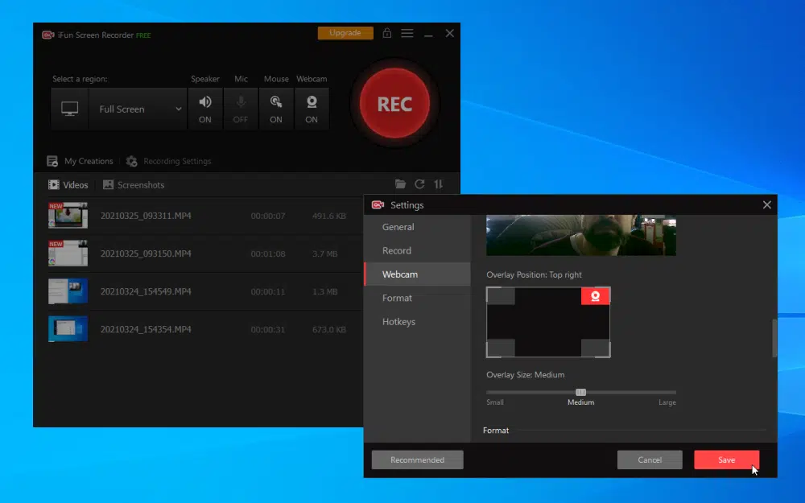The height and width of the screenshot is (503, 805).
Task: Toggle the Speaker ON button
Action: 204,109
